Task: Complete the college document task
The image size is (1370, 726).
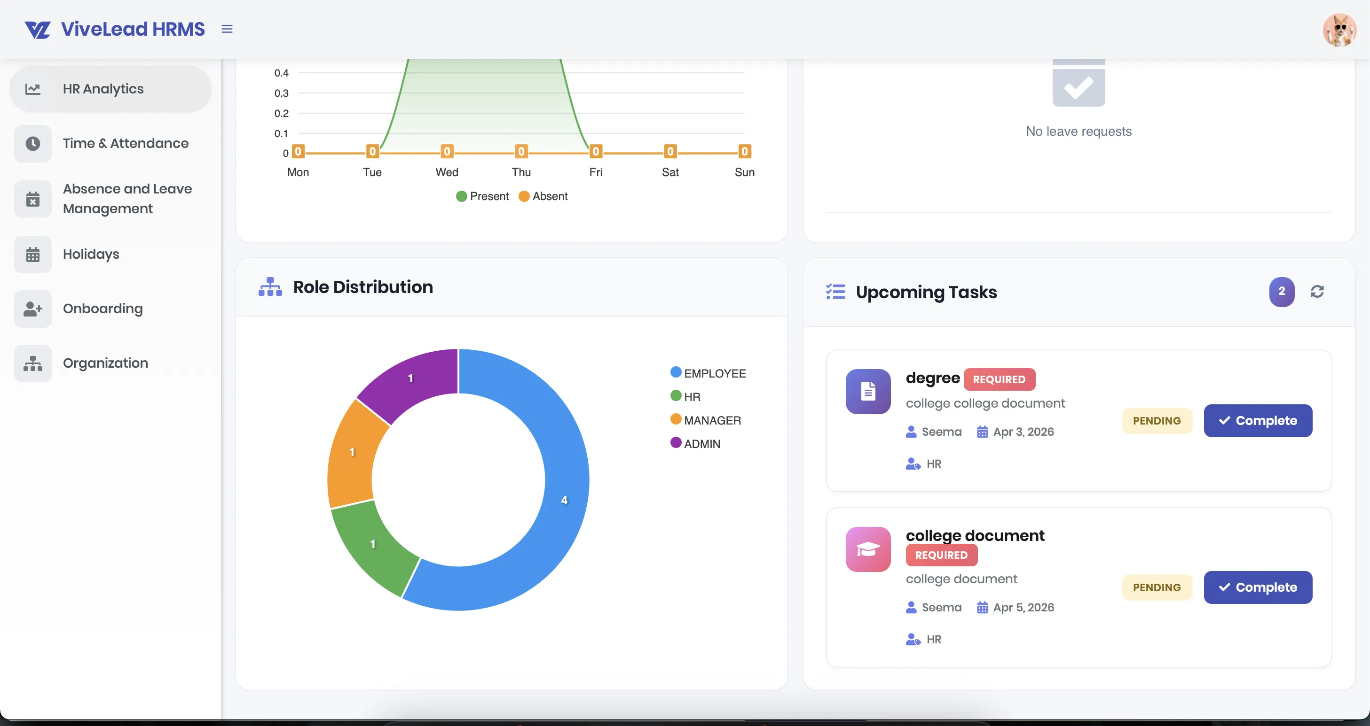Action: (x=1258, y=587)
